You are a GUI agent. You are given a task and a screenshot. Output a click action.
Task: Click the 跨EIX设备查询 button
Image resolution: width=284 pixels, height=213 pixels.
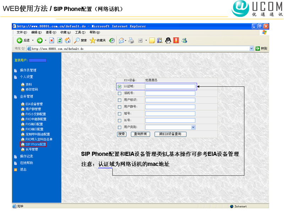coord(170,134)
